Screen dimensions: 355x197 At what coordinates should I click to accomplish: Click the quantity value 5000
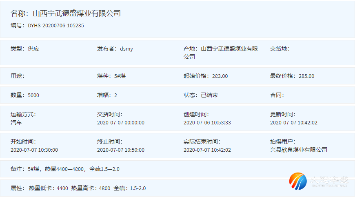(x=33, y=95)
